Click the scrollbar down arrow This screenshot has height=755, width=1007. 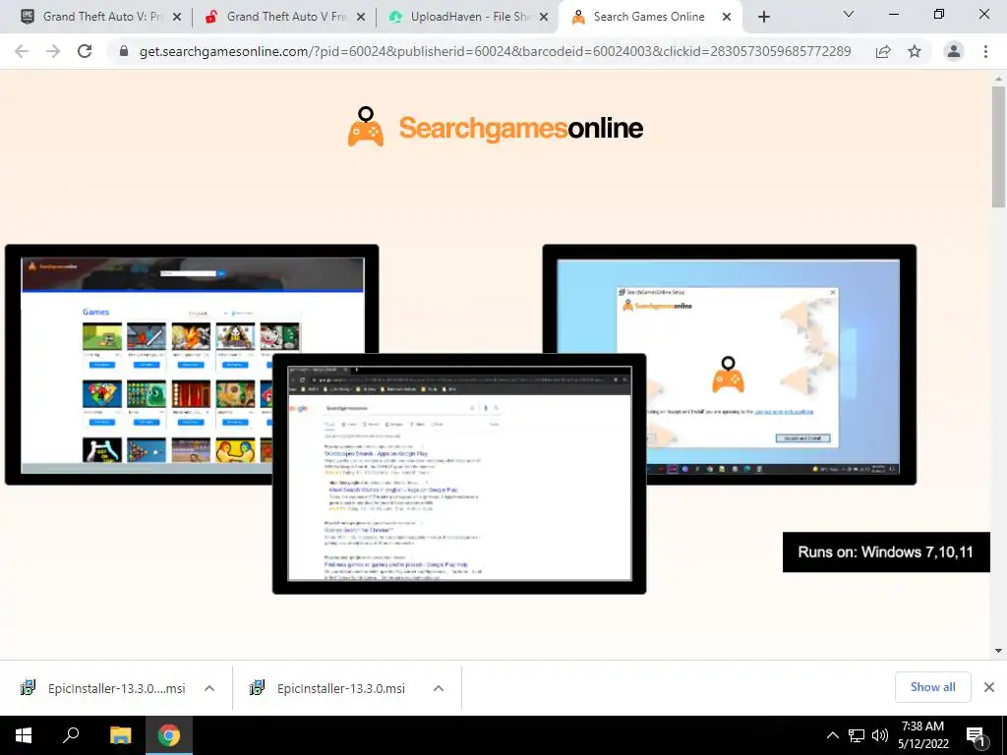998,651
